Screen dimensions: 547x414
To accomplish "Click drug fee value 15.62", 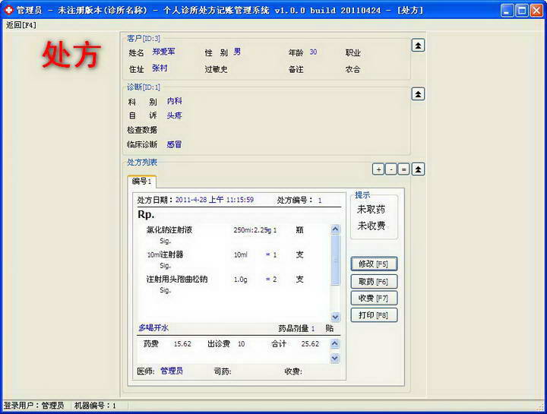I will coord(182,344).
